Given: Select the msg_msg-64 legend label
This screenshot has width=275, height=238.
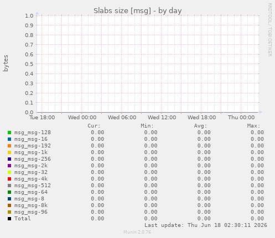Looking at the screenshot, I should point(31,192).
